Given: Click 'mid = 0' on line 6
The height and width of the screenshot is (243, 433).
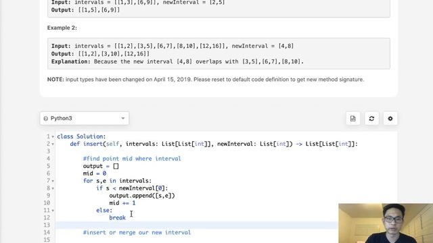Looking at the screenshot, I should click(95, 173).
